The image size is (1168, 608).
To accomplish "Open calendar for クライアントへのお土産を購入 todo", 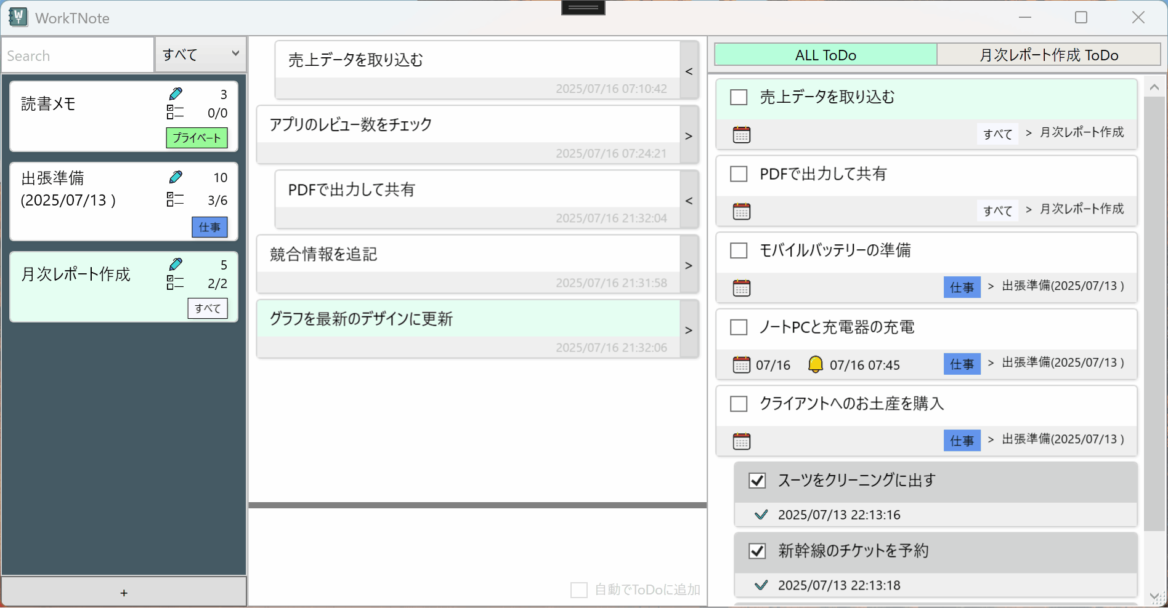I will pos(742,441).
